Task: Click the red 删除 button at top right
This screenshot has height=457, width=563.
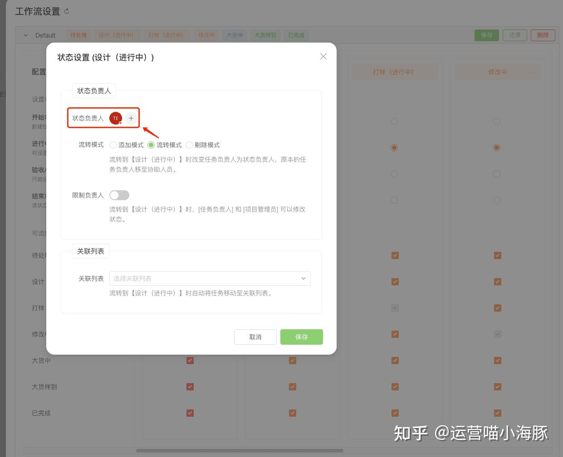Action: coord(543,35)
